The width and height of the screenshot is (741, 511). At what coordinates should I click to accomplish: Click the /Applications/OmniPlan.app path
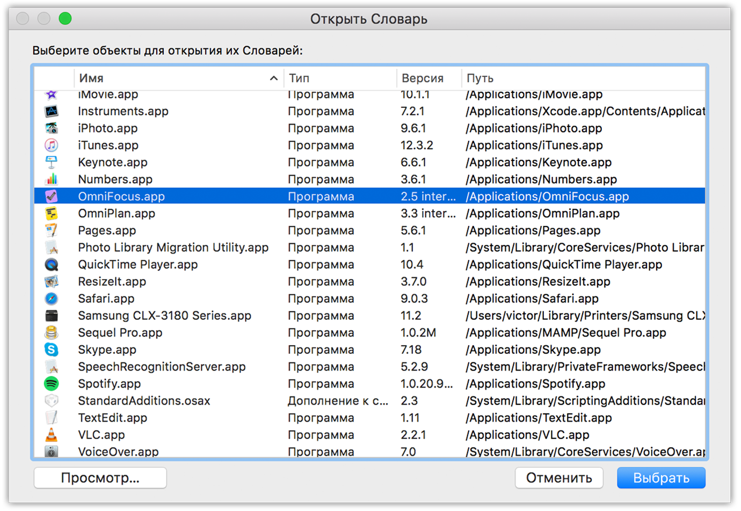pos(542,213)
